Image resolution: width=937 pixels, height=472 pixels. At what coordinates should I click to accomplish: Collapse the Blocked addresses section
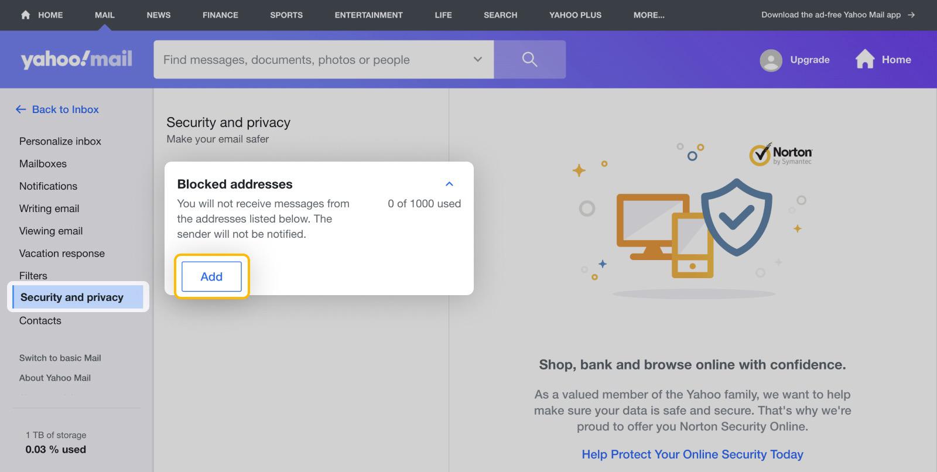point(449,184)
